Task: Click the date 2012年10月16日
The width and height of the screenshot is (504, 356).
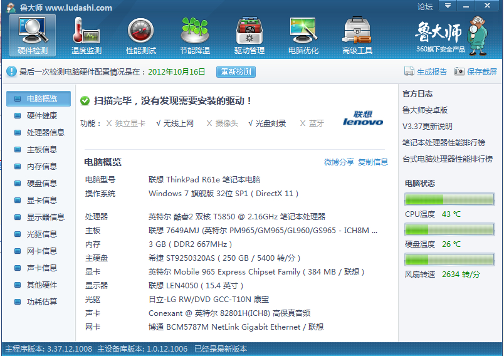Action: 177,71
